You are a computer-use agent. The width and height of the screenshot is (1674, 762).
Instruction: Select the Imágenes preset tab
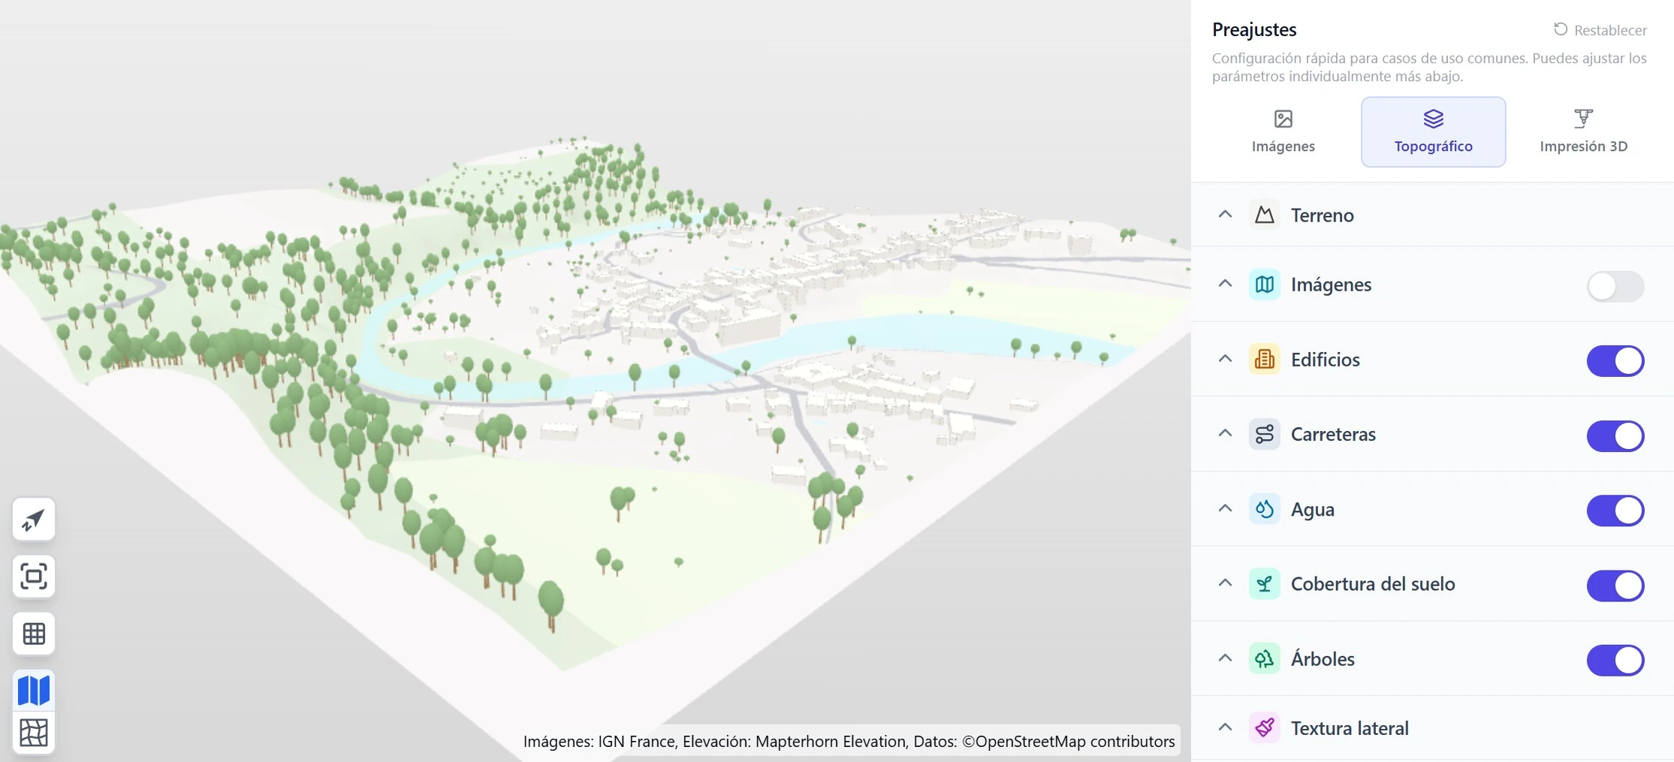[1283, 132]
